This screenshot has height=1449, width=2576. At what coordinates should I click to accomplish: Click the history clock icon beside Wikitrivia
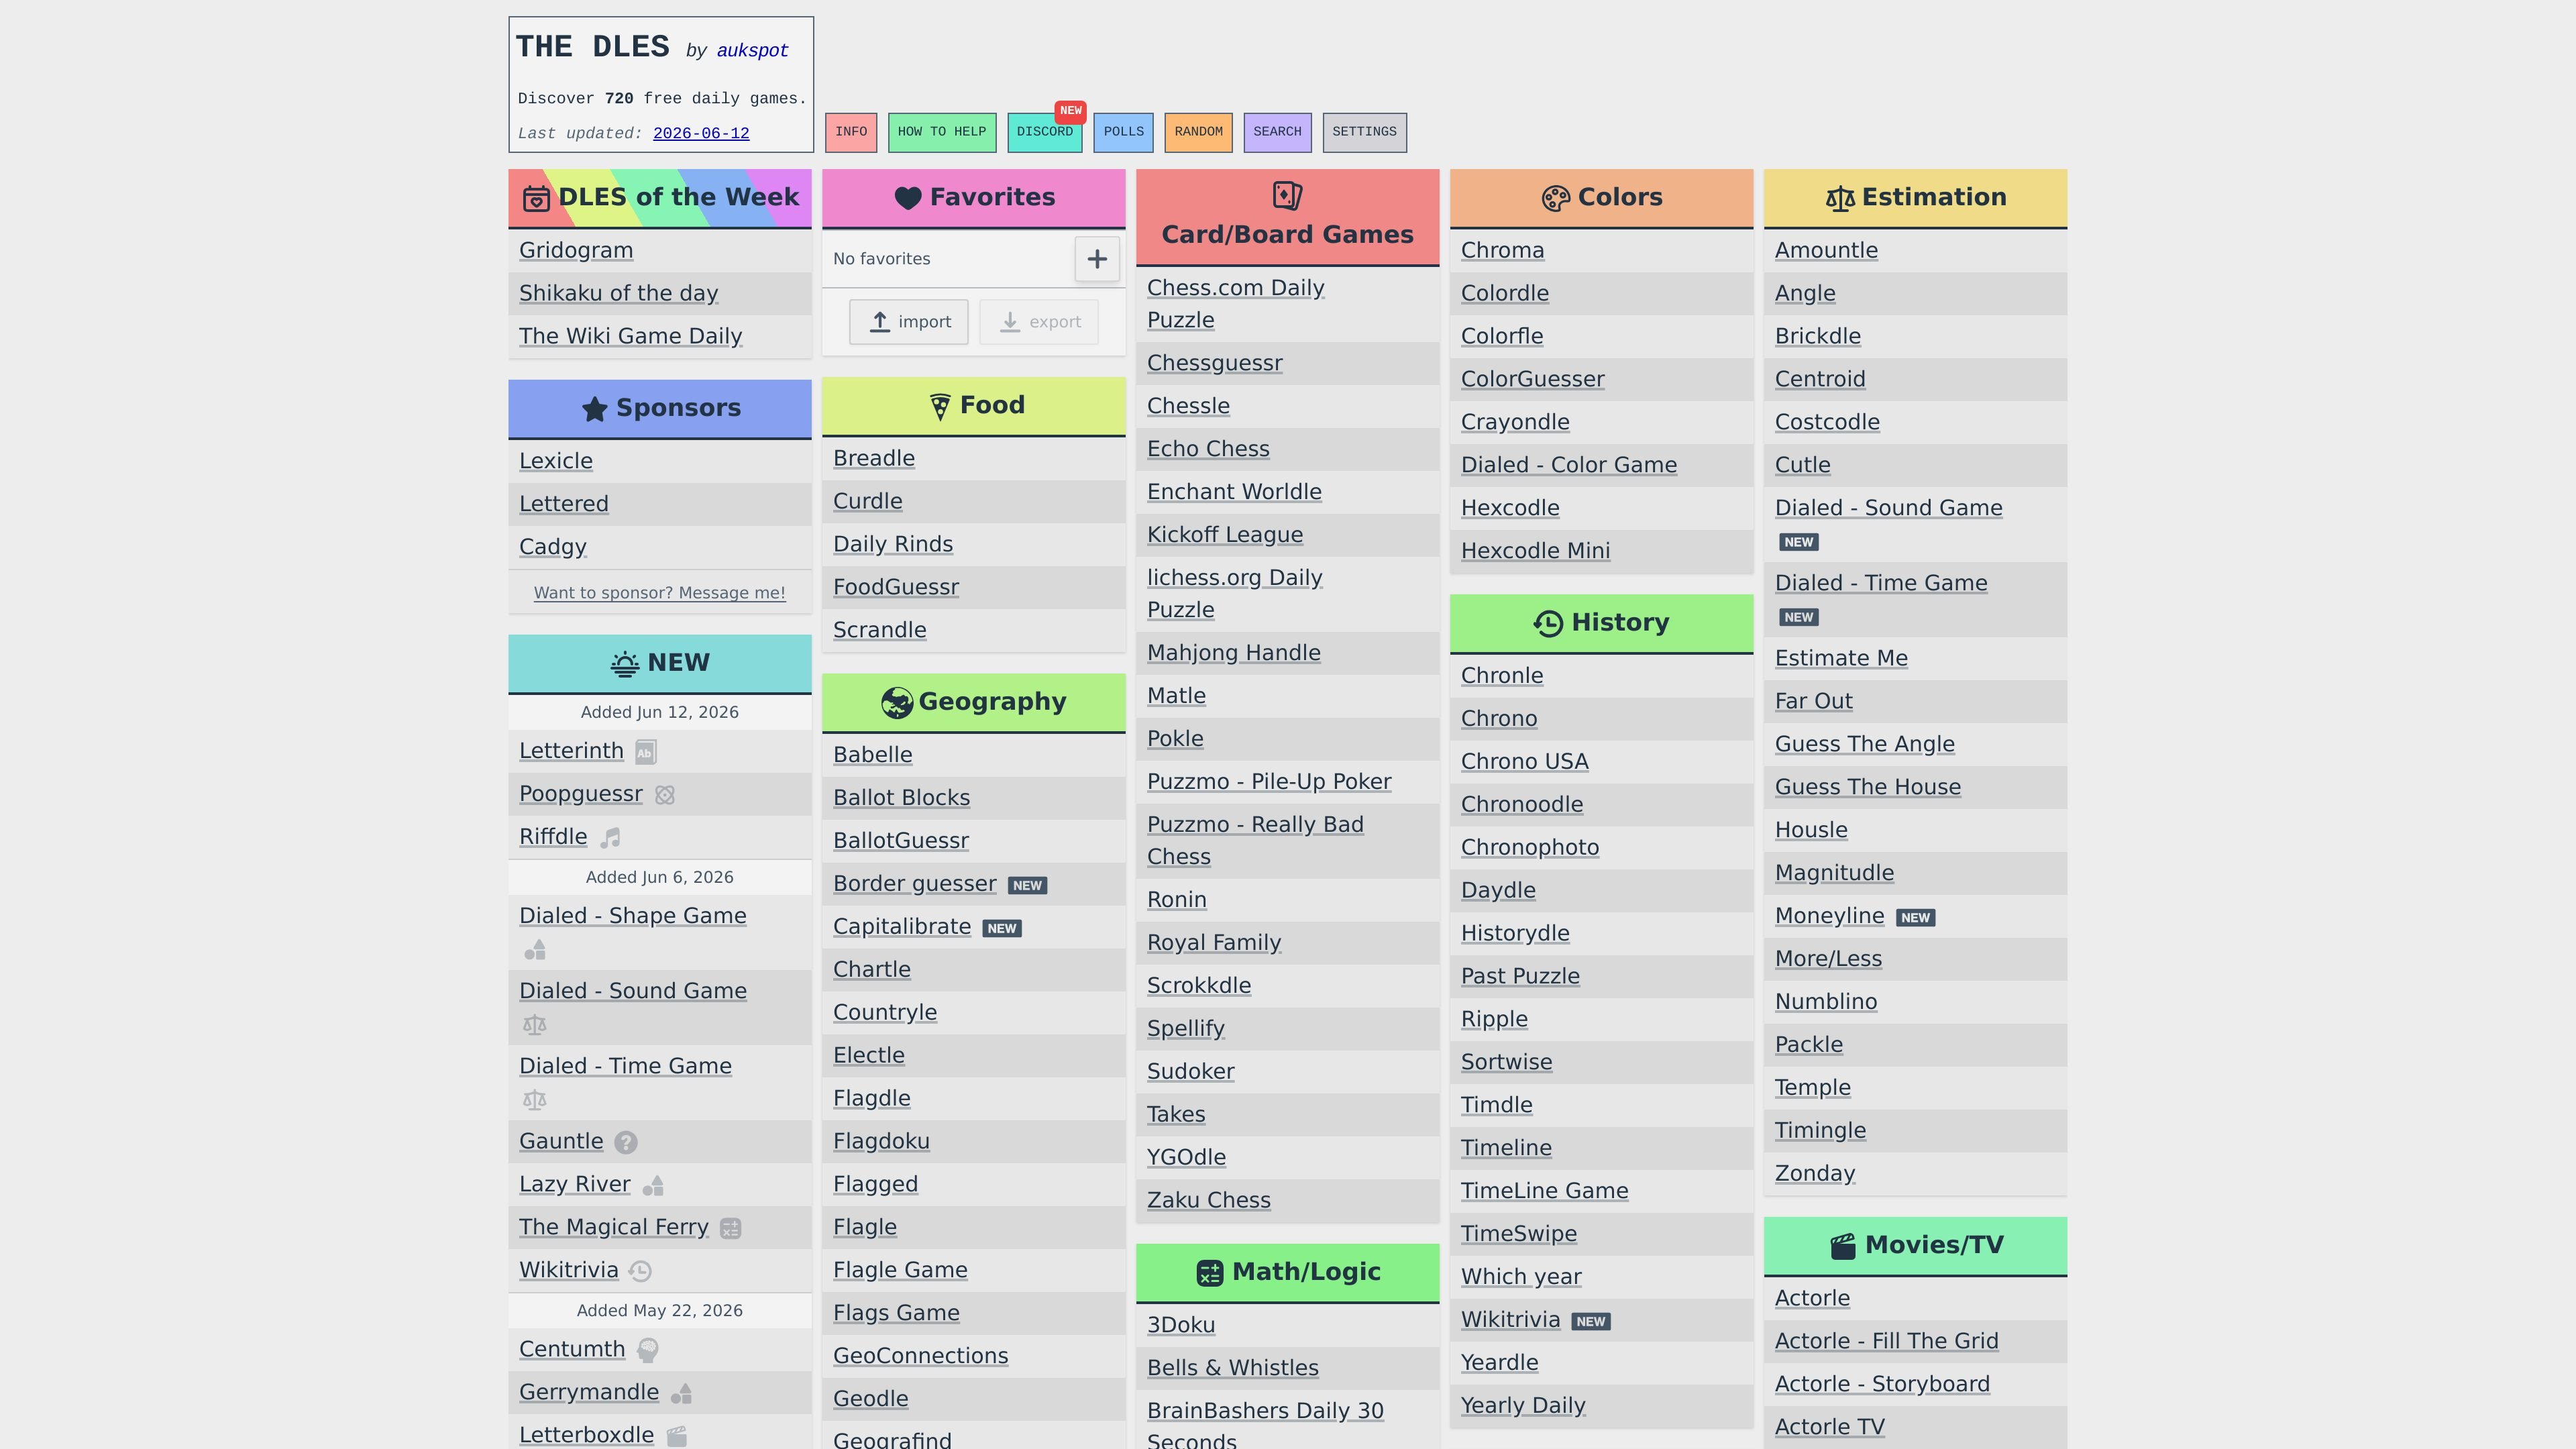[x=641, y=1271]
